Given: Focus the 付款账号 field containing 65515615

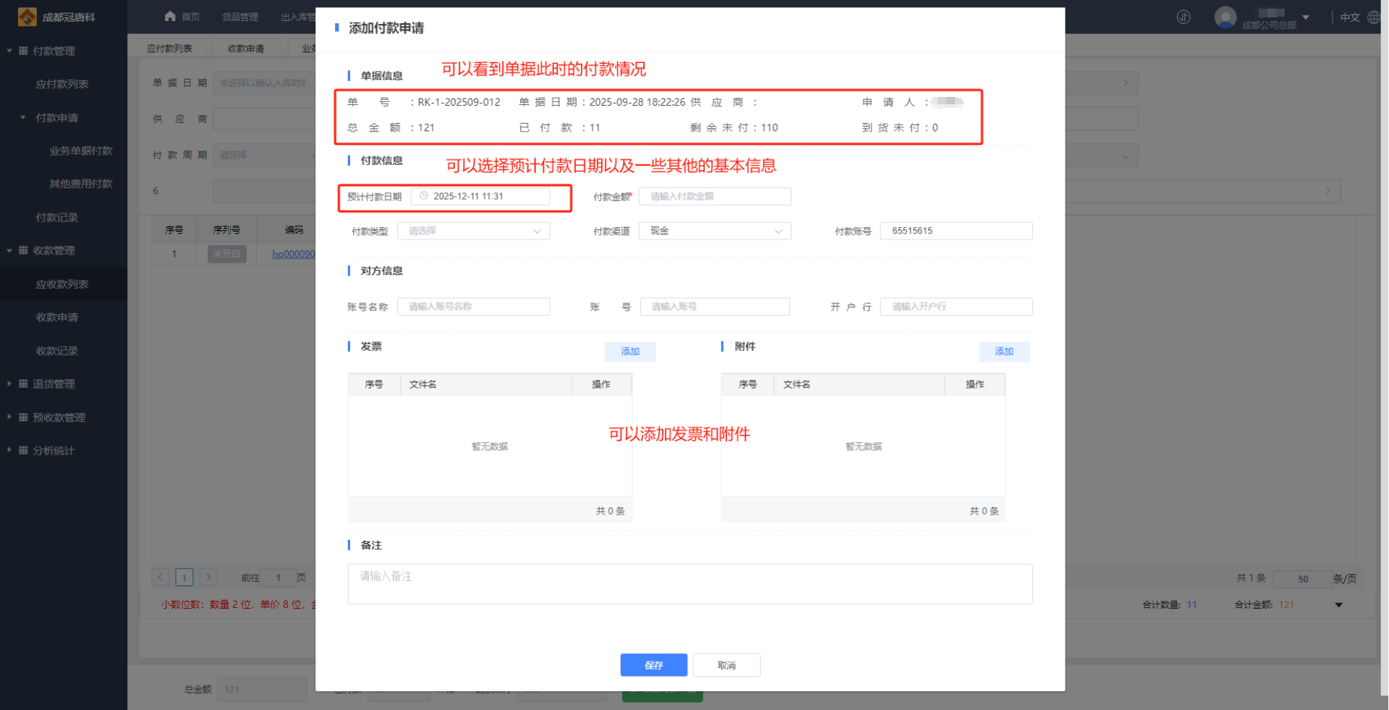Looking at the screenshot, I should tap(956, 231).
